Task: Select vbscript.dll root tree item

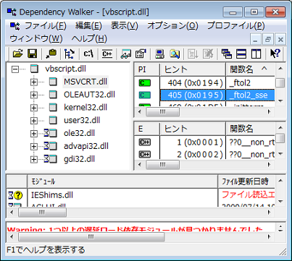Action: click(65, 69)
